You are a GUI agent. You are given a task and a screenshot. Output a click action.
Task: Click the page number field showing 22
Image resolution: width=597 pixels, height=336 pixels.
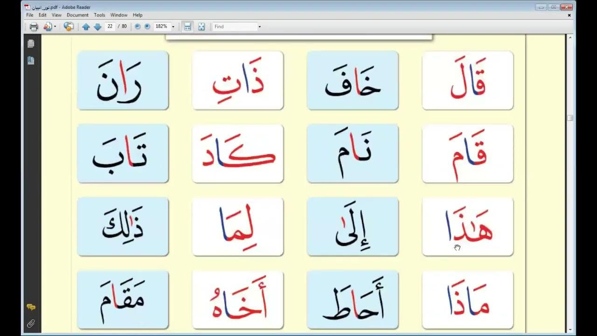coord(110,27)
